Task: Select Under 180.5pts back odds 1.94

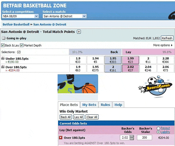Action: point(95,60)
